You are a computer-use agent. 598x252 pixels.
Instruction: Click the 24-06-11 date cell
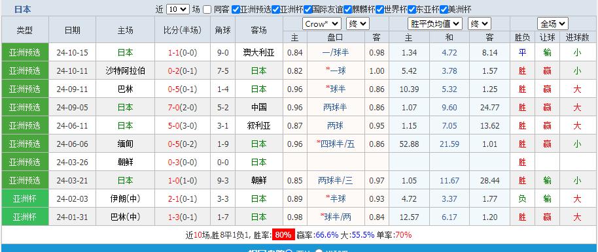click(x=73, y=125)
